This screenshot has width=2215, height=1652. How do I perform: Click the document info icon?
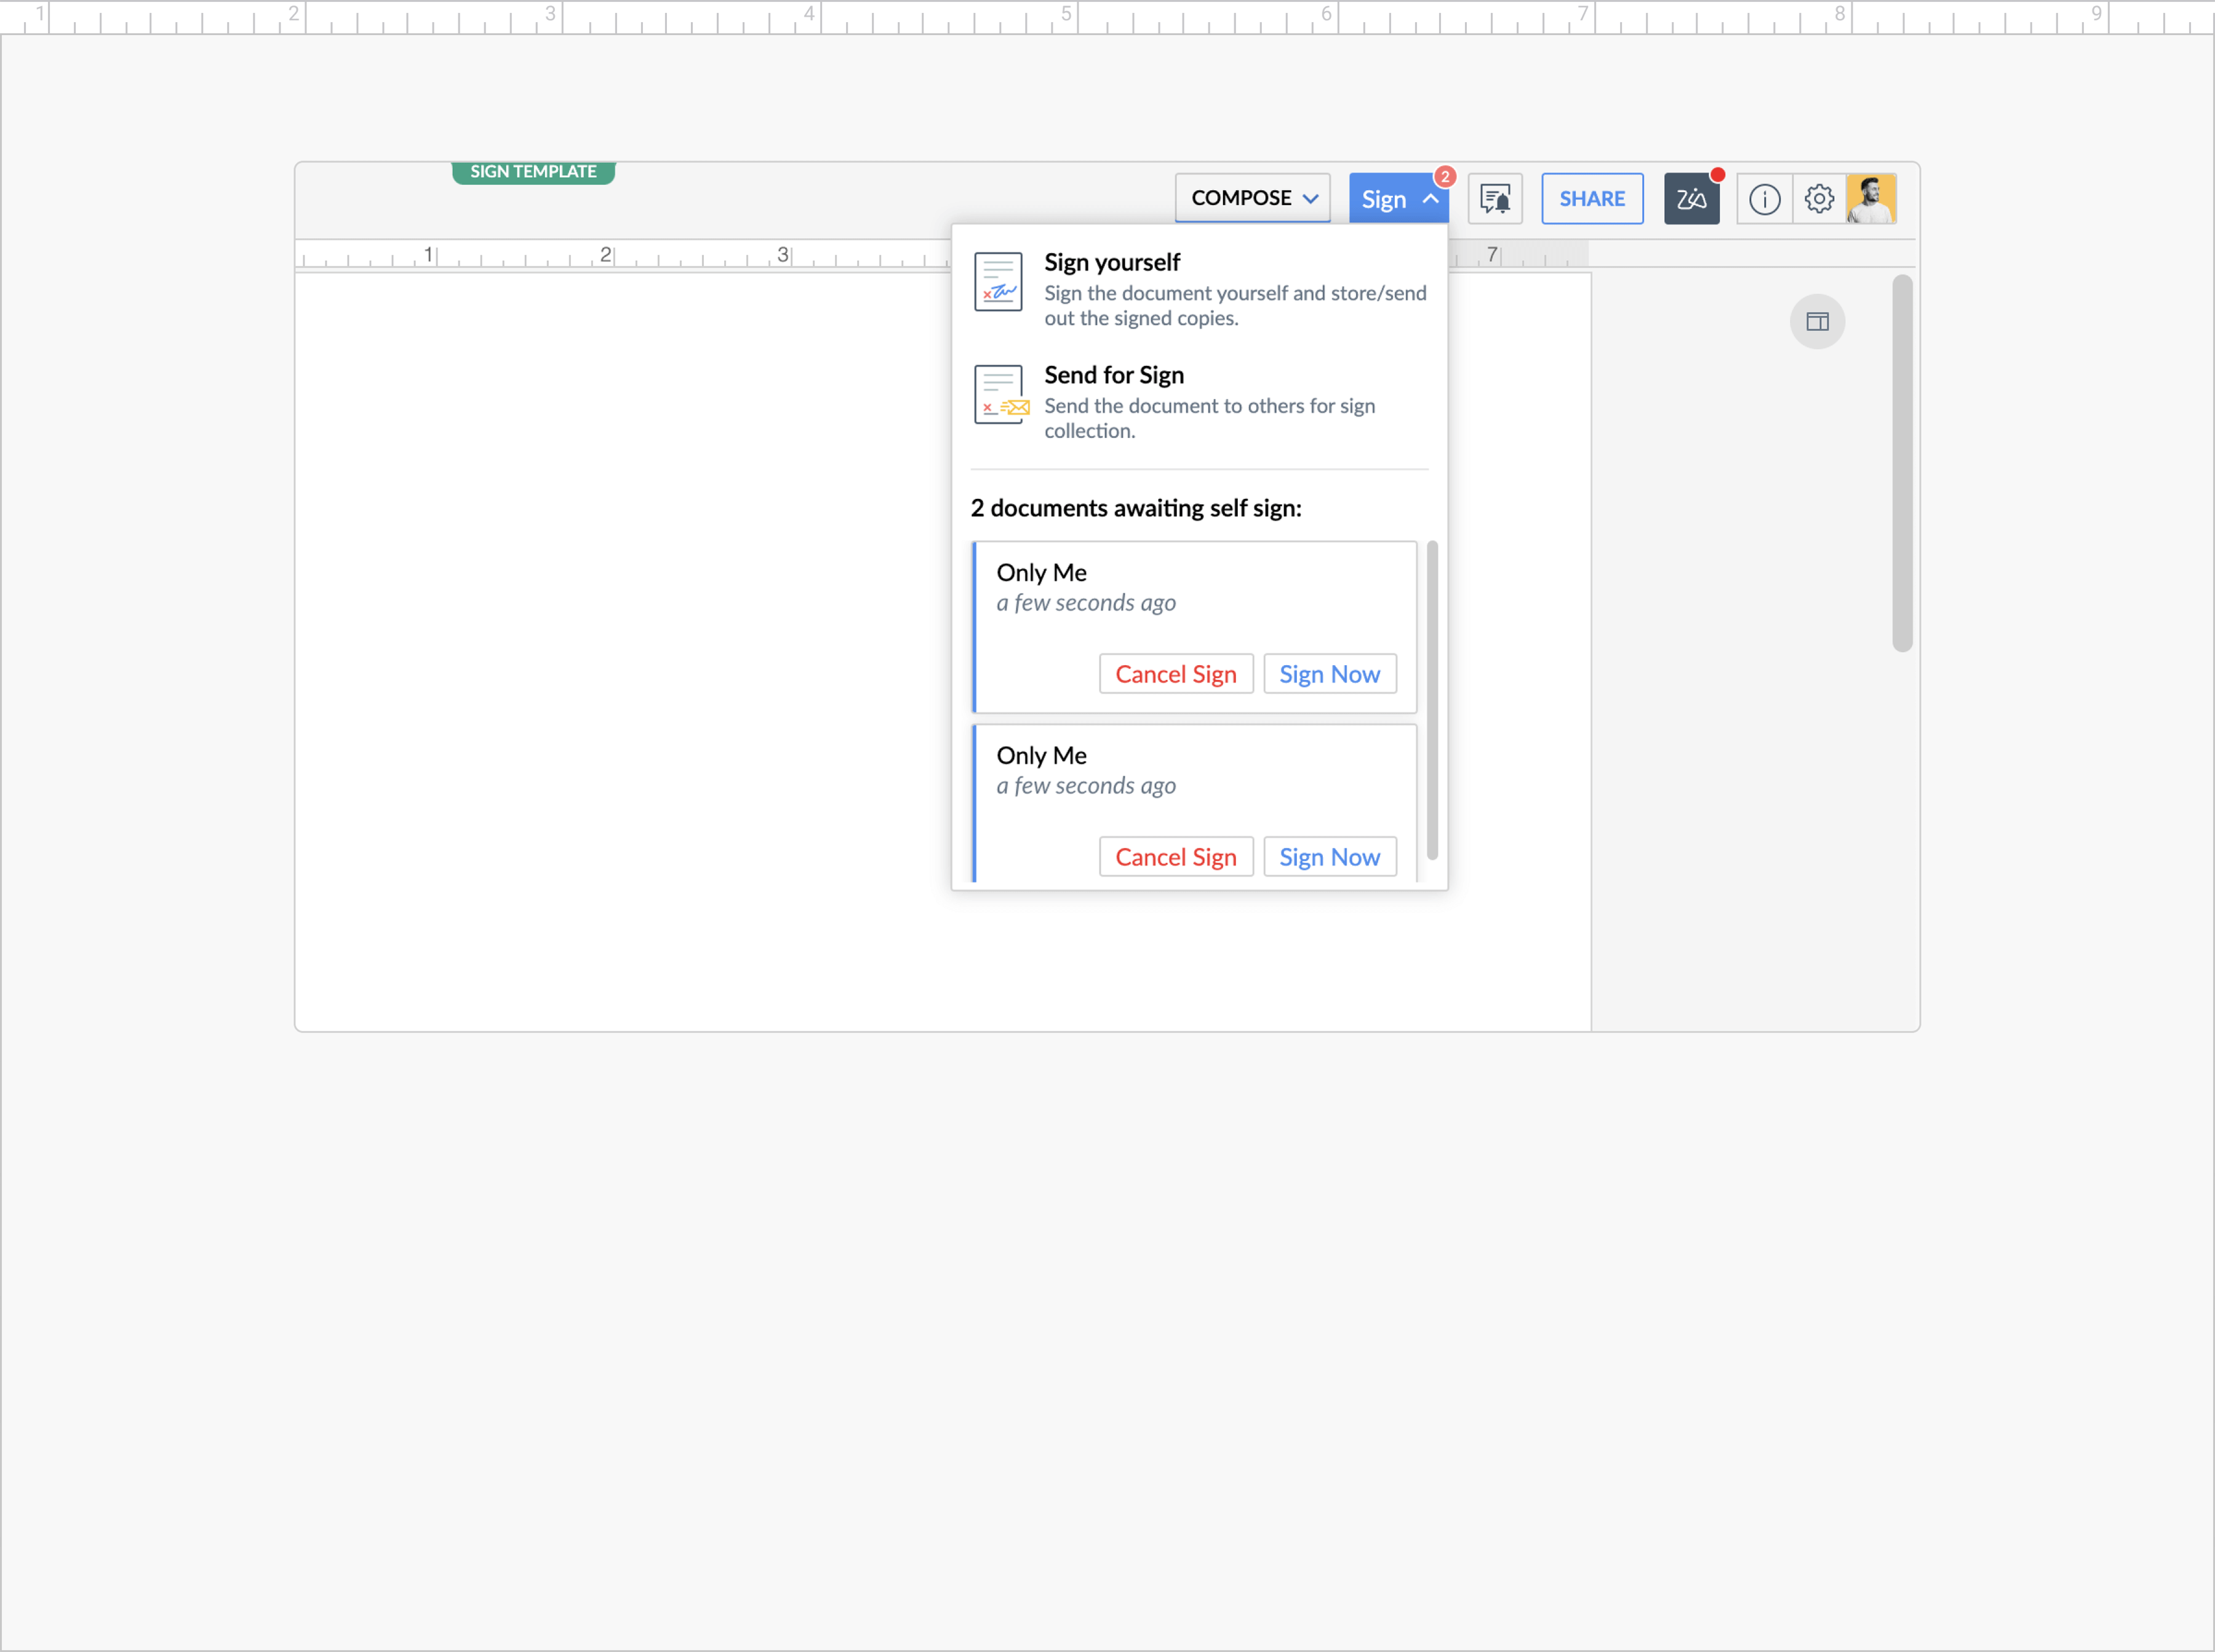click(x=1764, y=198)
